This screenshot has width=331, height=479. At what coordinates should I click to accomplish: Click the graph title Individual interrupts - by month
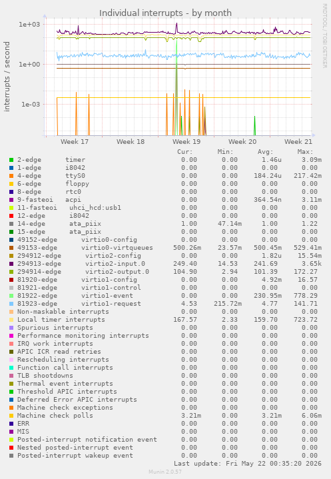tap(165, 13)
